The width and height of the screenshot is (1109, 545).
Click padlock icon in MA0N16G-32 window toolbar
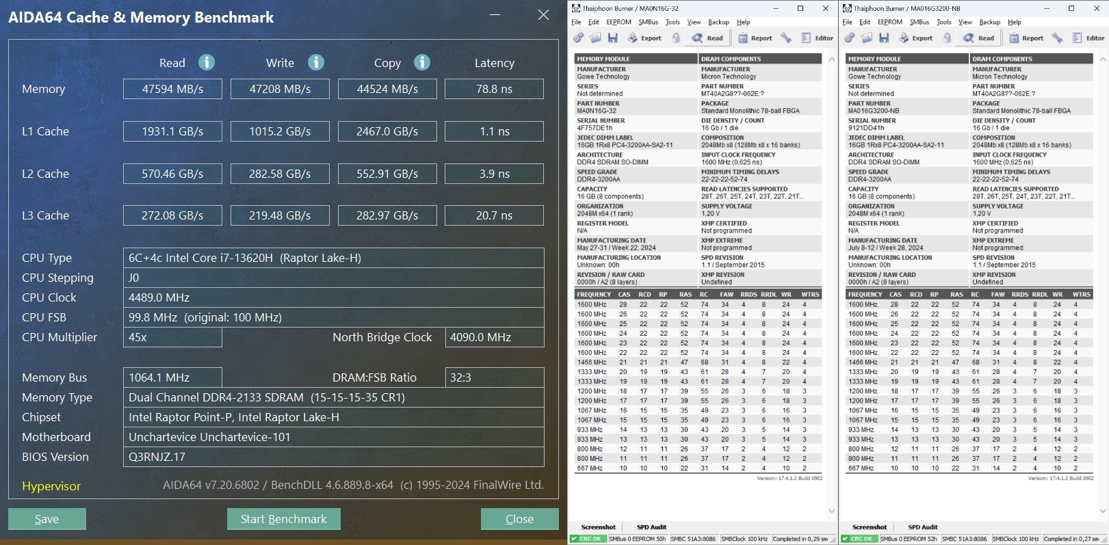click(x=676, y=38)
